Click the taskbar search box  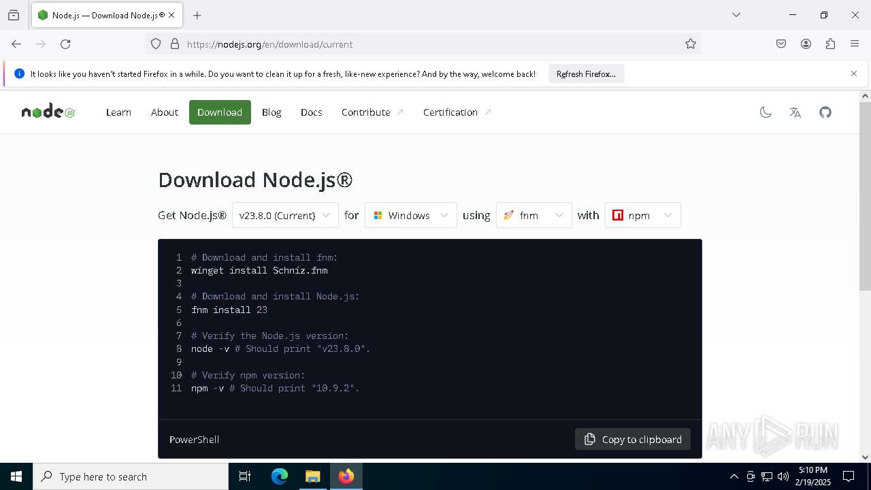coord(131,476)
